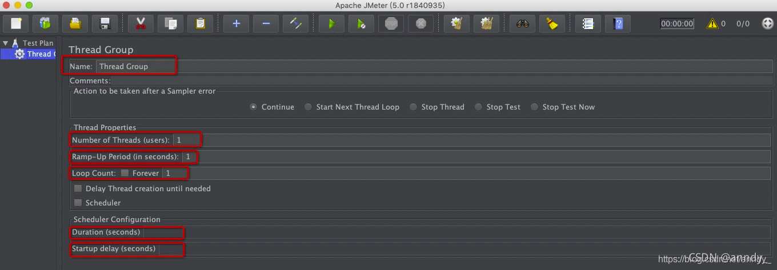Click Start no pauses icon
This screenshot has width=777, height=270.
361,24
